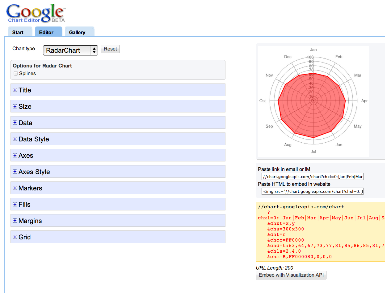
Task: Click the chm=B,FF000080 parameter line
Action: pyautogui.click(x=300, y=257)
